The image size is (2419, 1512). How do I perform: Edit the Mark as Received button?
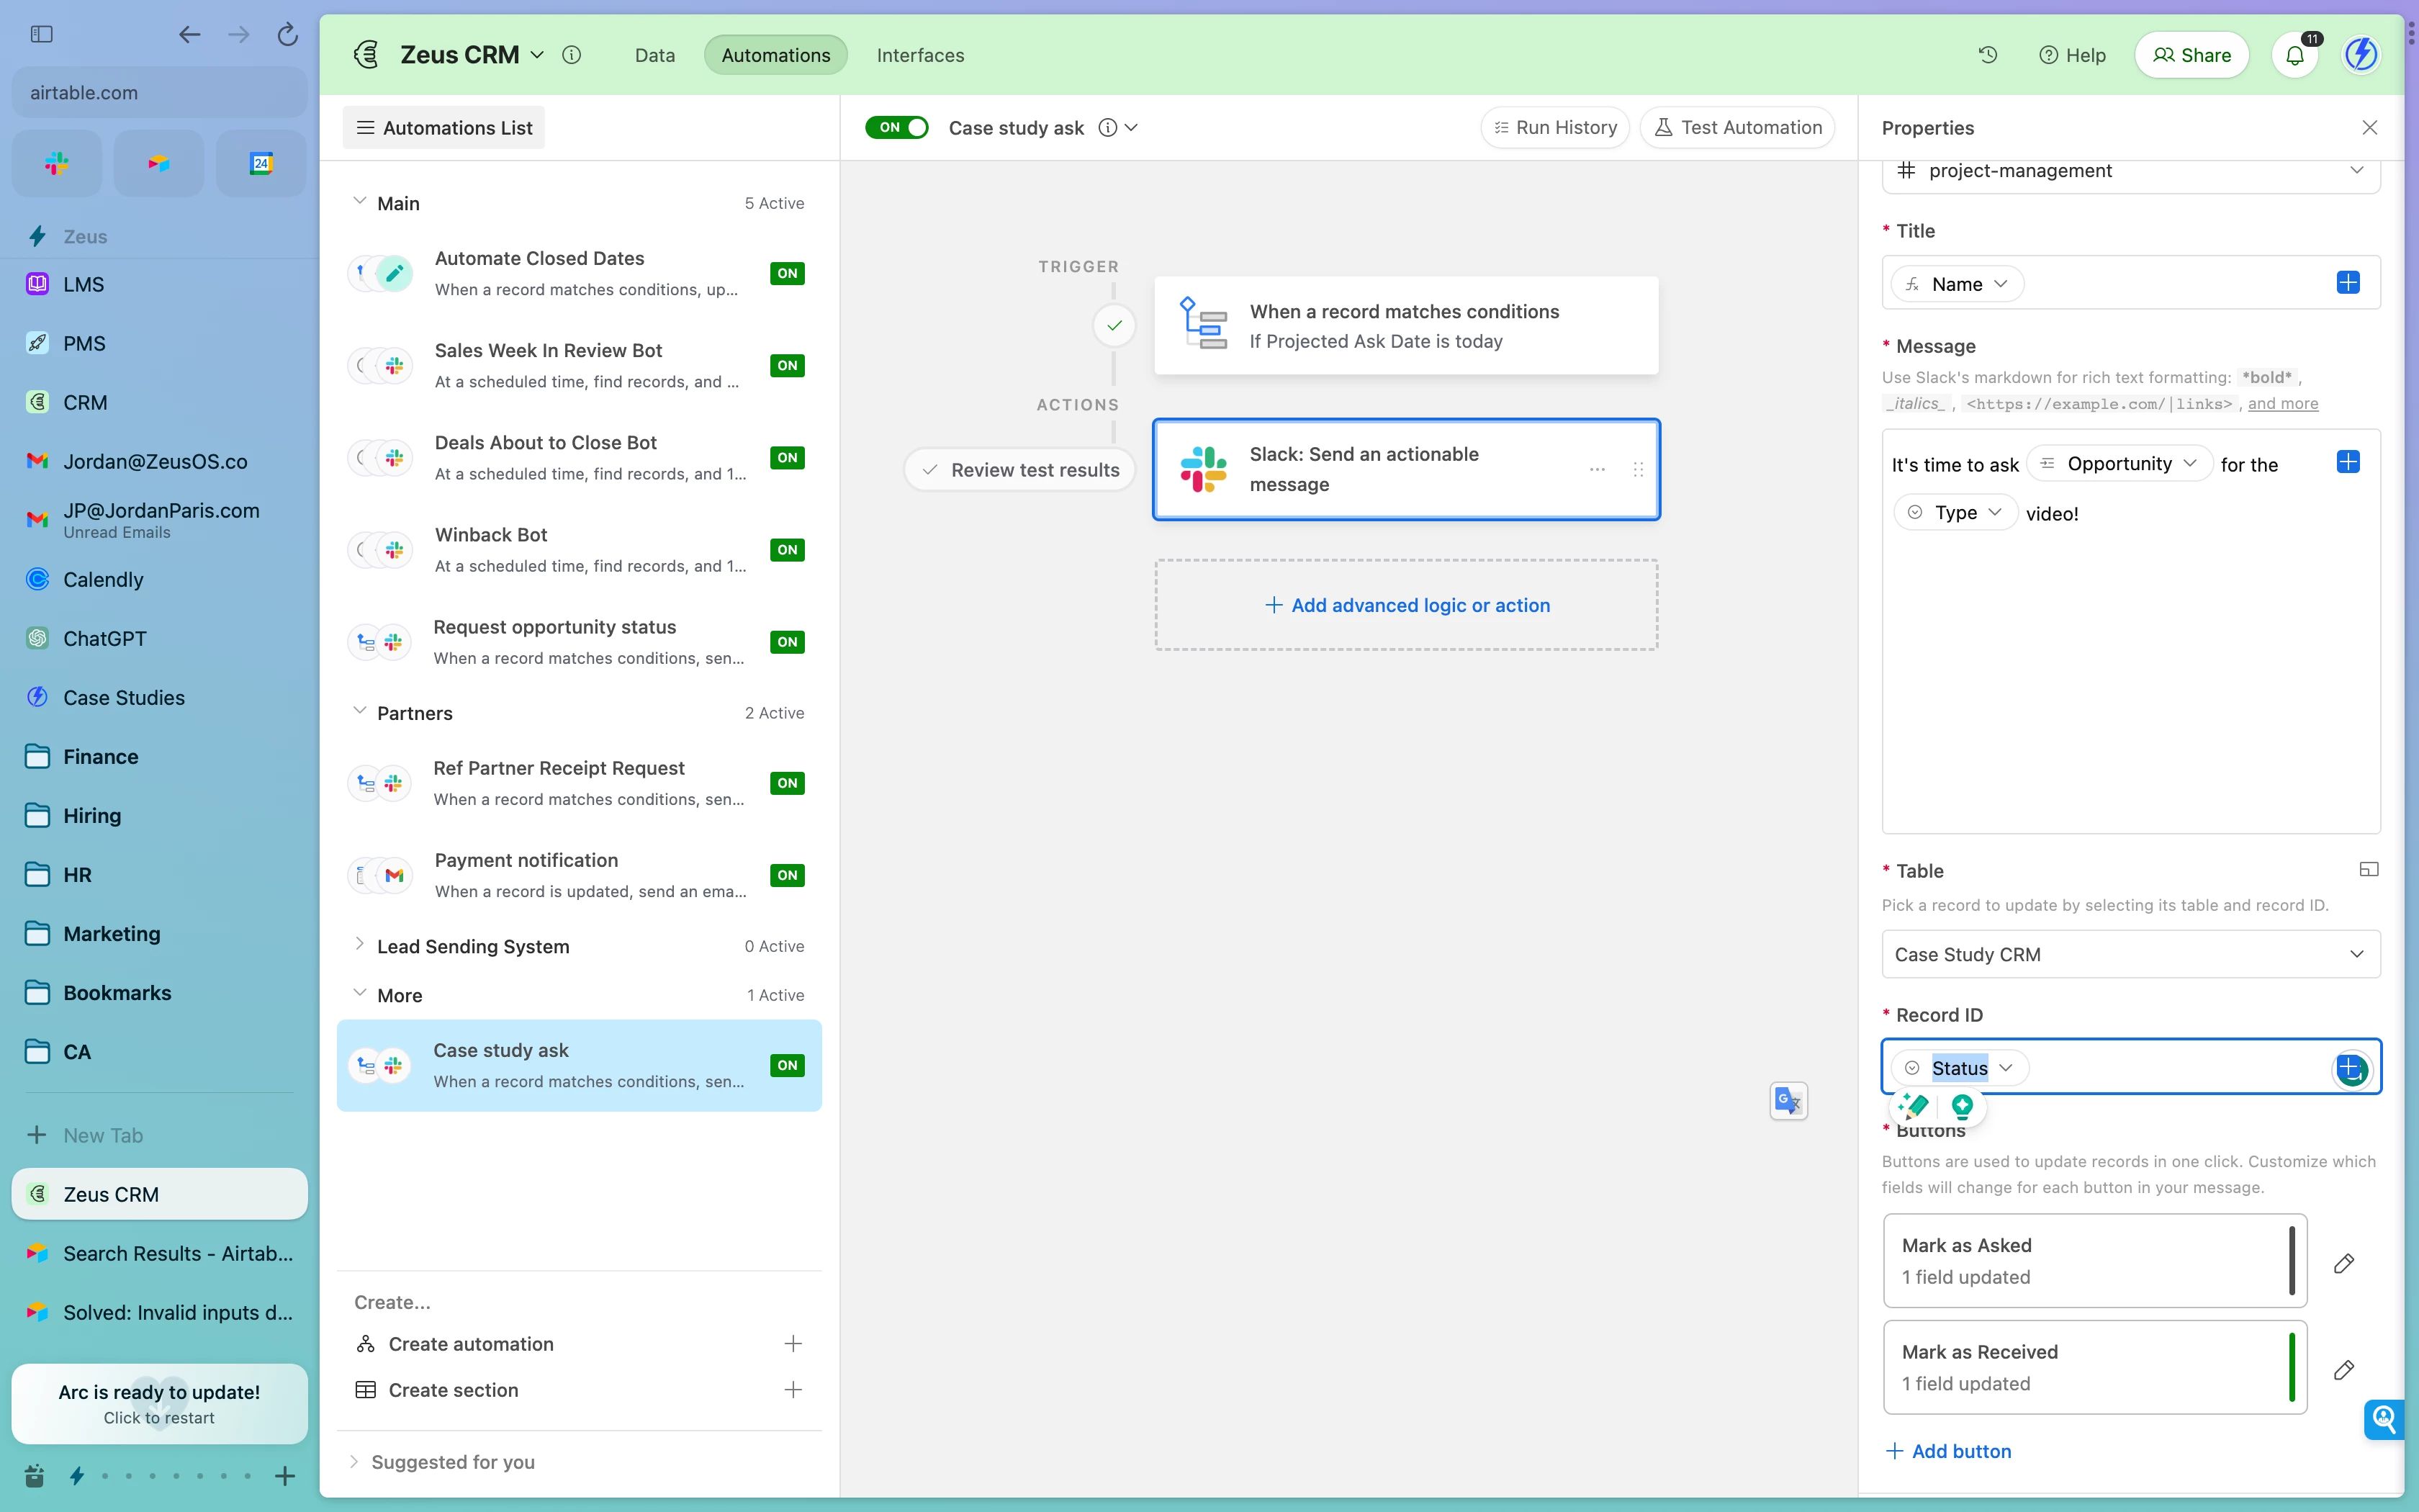click(x=2343, y=1369)
